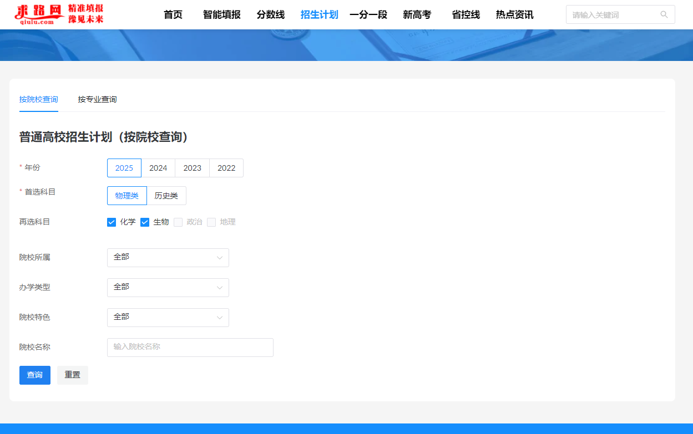Open the 分数线 page
The image size is (693, 434).
(x=270, y=14)
